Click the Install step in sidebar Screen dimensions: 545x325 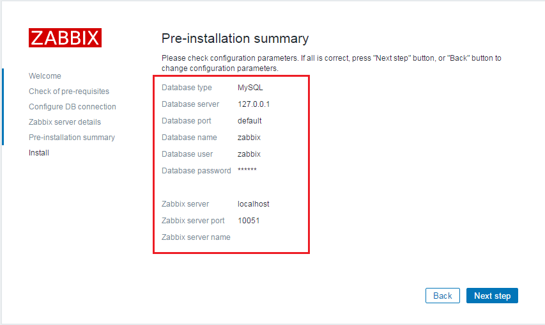(x=39, y=153)
